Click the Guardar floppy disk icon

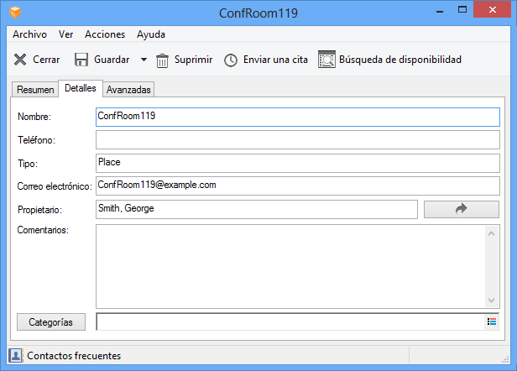coord(81,60)
